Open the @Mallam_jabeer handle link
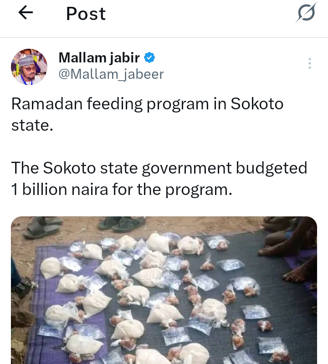This screenshot has height=364, width=328. click(x=111, y=74)
